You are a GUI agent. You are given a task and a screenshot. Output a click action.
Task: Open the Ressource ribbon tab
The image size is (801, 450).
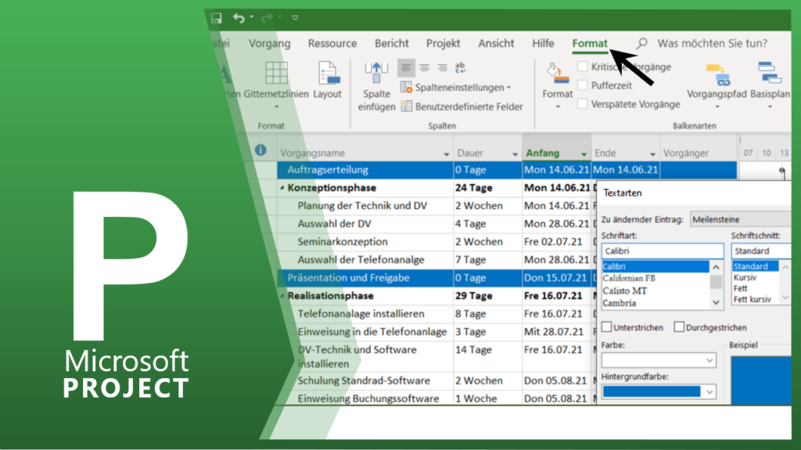tap(332, 44)
